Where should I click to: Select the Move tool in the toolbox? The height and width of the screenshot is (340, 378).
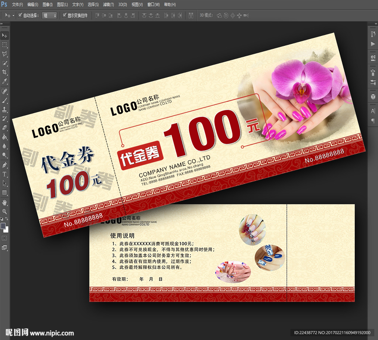(4, 36)
